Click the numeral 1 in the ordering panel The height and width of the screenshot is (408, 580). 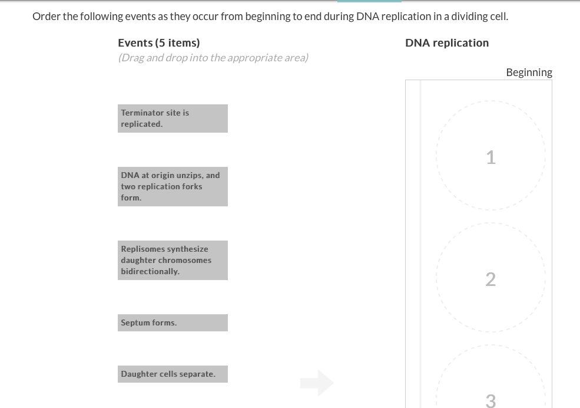pyautogui.click(x=490, y=157)
